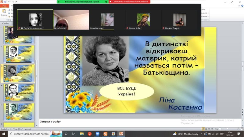Screen dimensions: 244x137
Task: Click muted microphone icon of Марина Вакула
Action: coord(163,28)
